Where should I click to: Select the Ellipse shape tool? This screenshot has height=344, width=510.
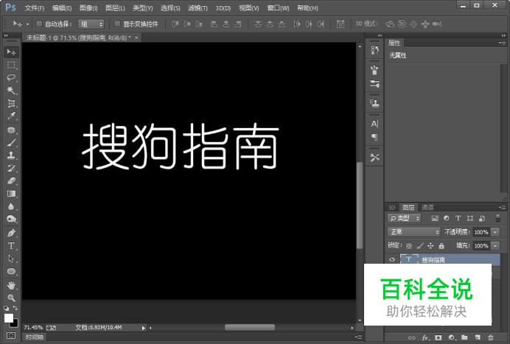pos(11,271)
